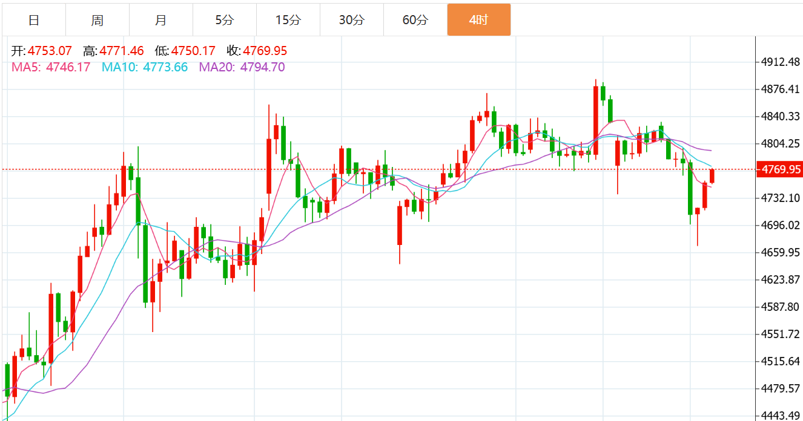
Task: Click the latest red candlestick at right edge
Action: 712,176
